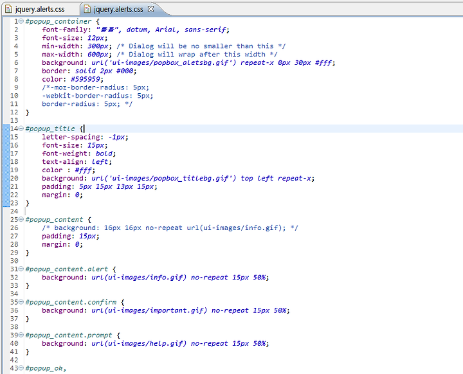Click the #fff color value on line 19
The width and height of the screenshot is (463, 374).
(x=83, y=170)
